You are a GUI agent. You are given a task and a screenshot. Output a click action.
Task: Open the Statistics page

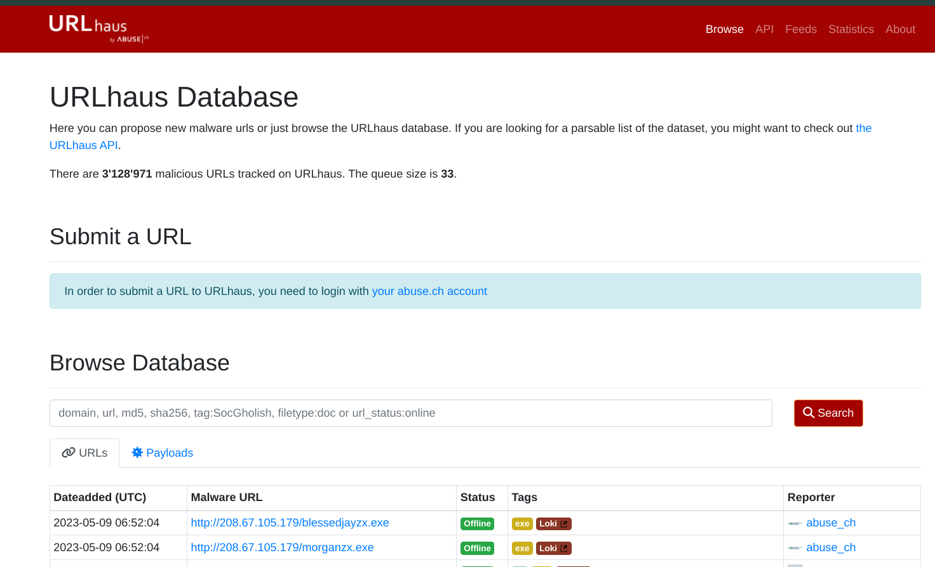point(851,29)
